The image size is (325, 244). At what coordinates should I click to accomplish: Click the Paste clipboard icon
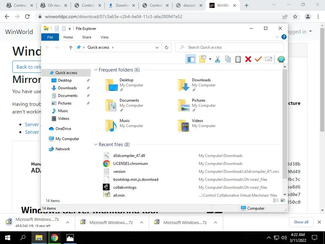point(238,59)
